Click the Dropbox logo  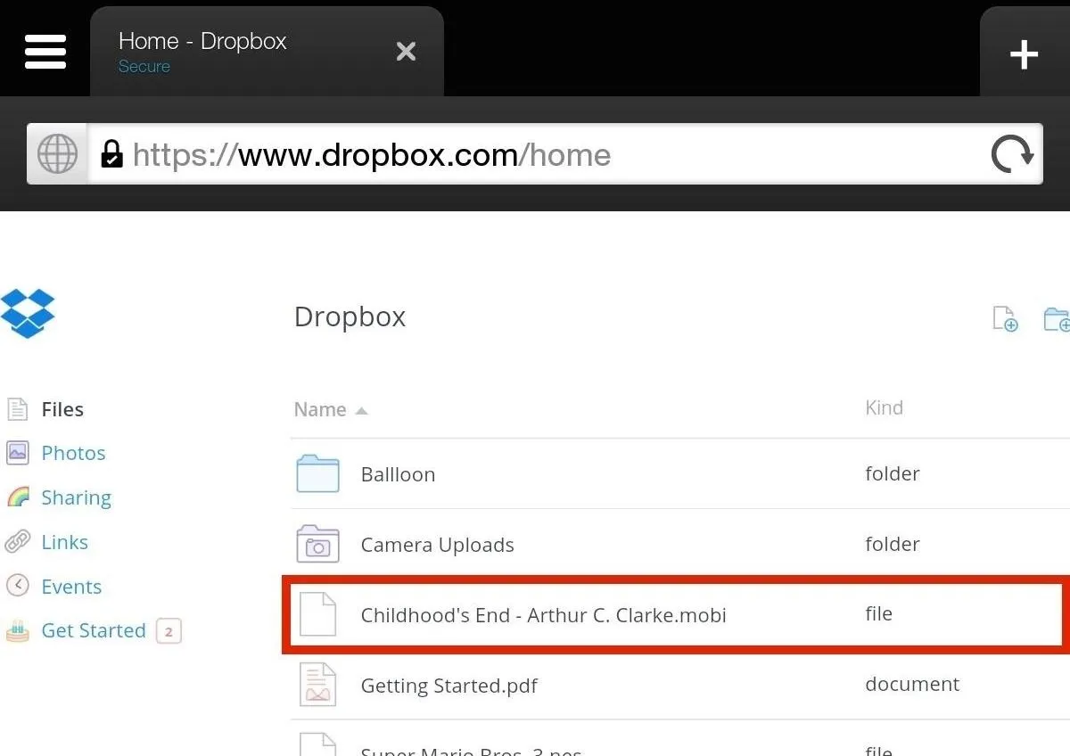click(x=28, y=313)
